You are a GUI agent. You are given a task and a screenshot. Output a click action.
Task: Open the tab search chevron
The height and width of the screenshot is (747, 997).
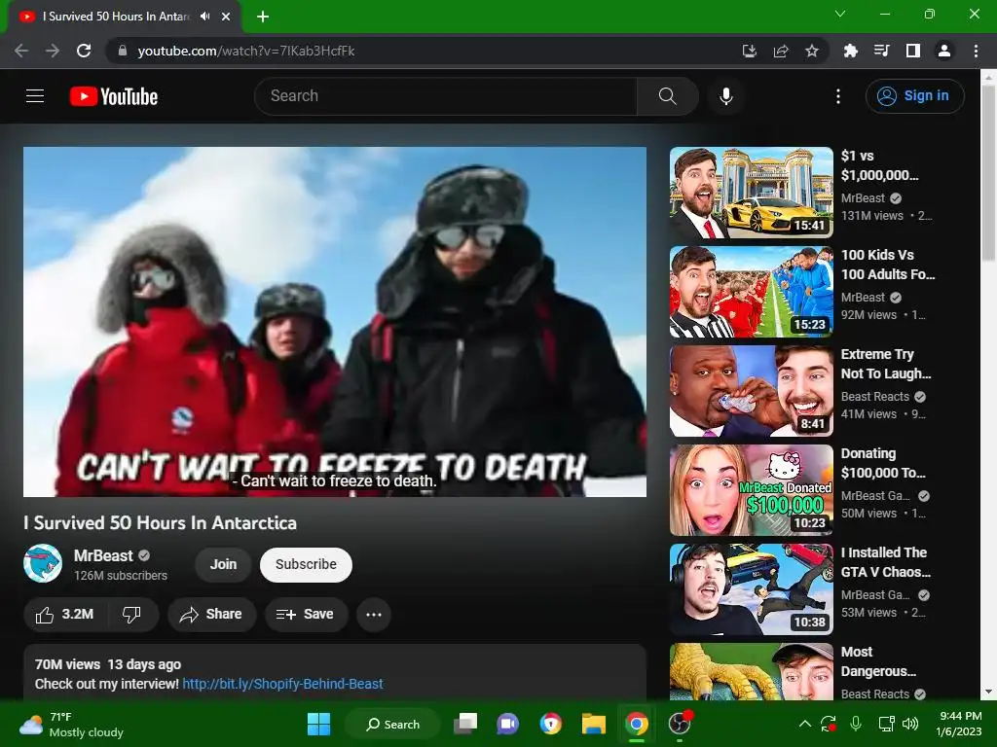(x=840, y=14)
